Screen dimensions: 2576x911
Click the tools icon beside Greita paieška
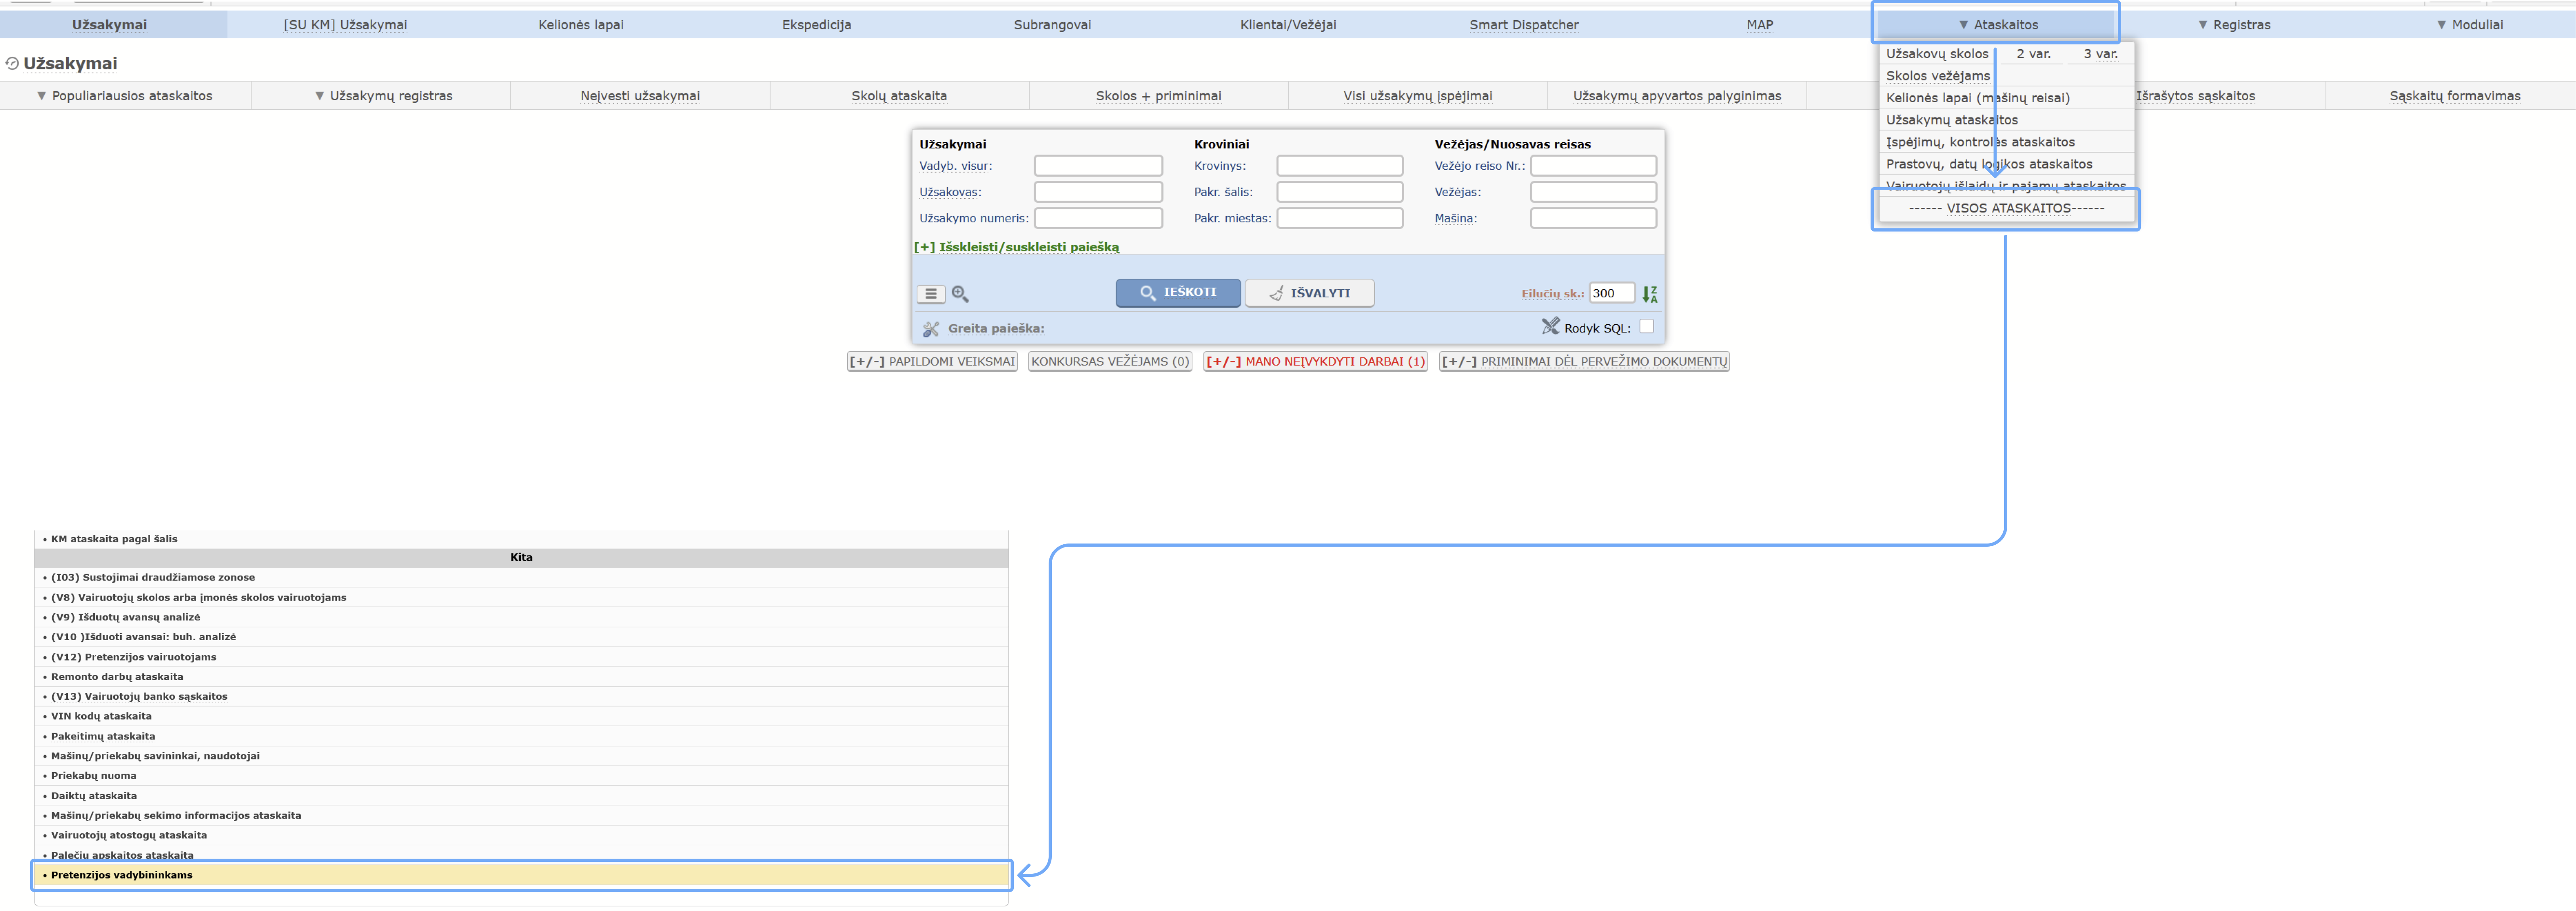coord(931,329)
